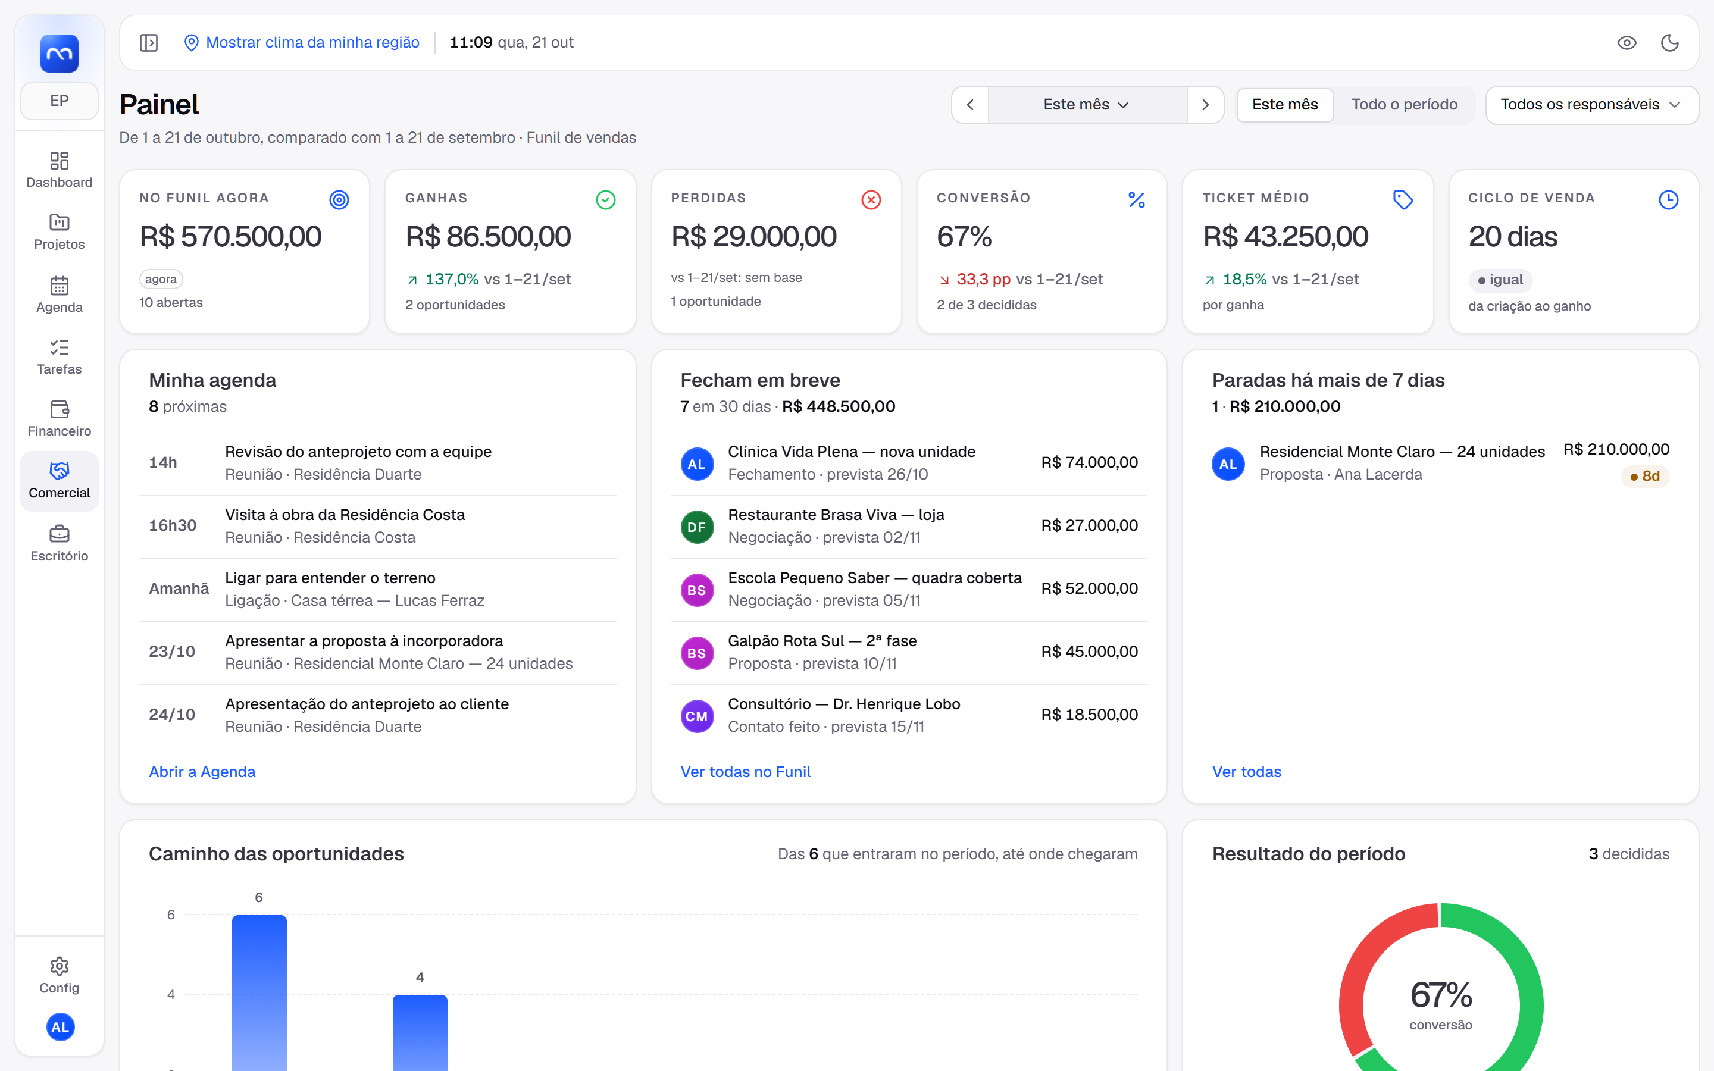Click 'Ver todas' in Paradas card
The height and width of the screenshot is (1071, 1714).
click(x=1247, y=771)
